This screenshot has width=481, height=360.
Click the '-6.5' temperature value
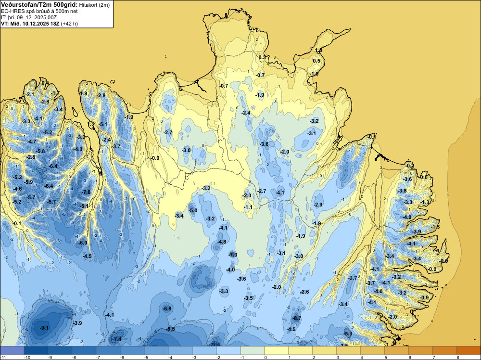[x=170, y=329]
